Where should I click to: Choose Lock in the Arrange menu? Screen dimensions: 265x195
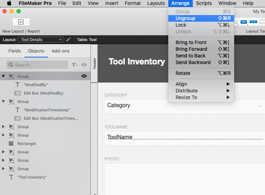201,25
